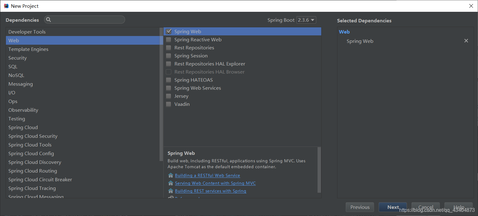Go back with the Previous button
This screenshot has width=478, height=216.
tap(360, 207)
